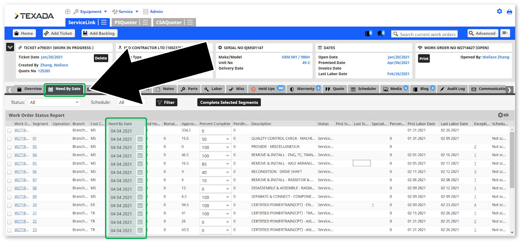Viewport: 522px width, 243px height.
Task: Print the work order with Print button
Action: [x=424, y=59]
